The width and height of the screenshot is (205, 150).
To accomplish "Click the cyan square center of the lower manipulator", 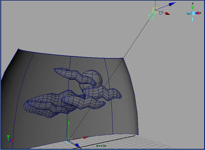I will tap(69, 140).
